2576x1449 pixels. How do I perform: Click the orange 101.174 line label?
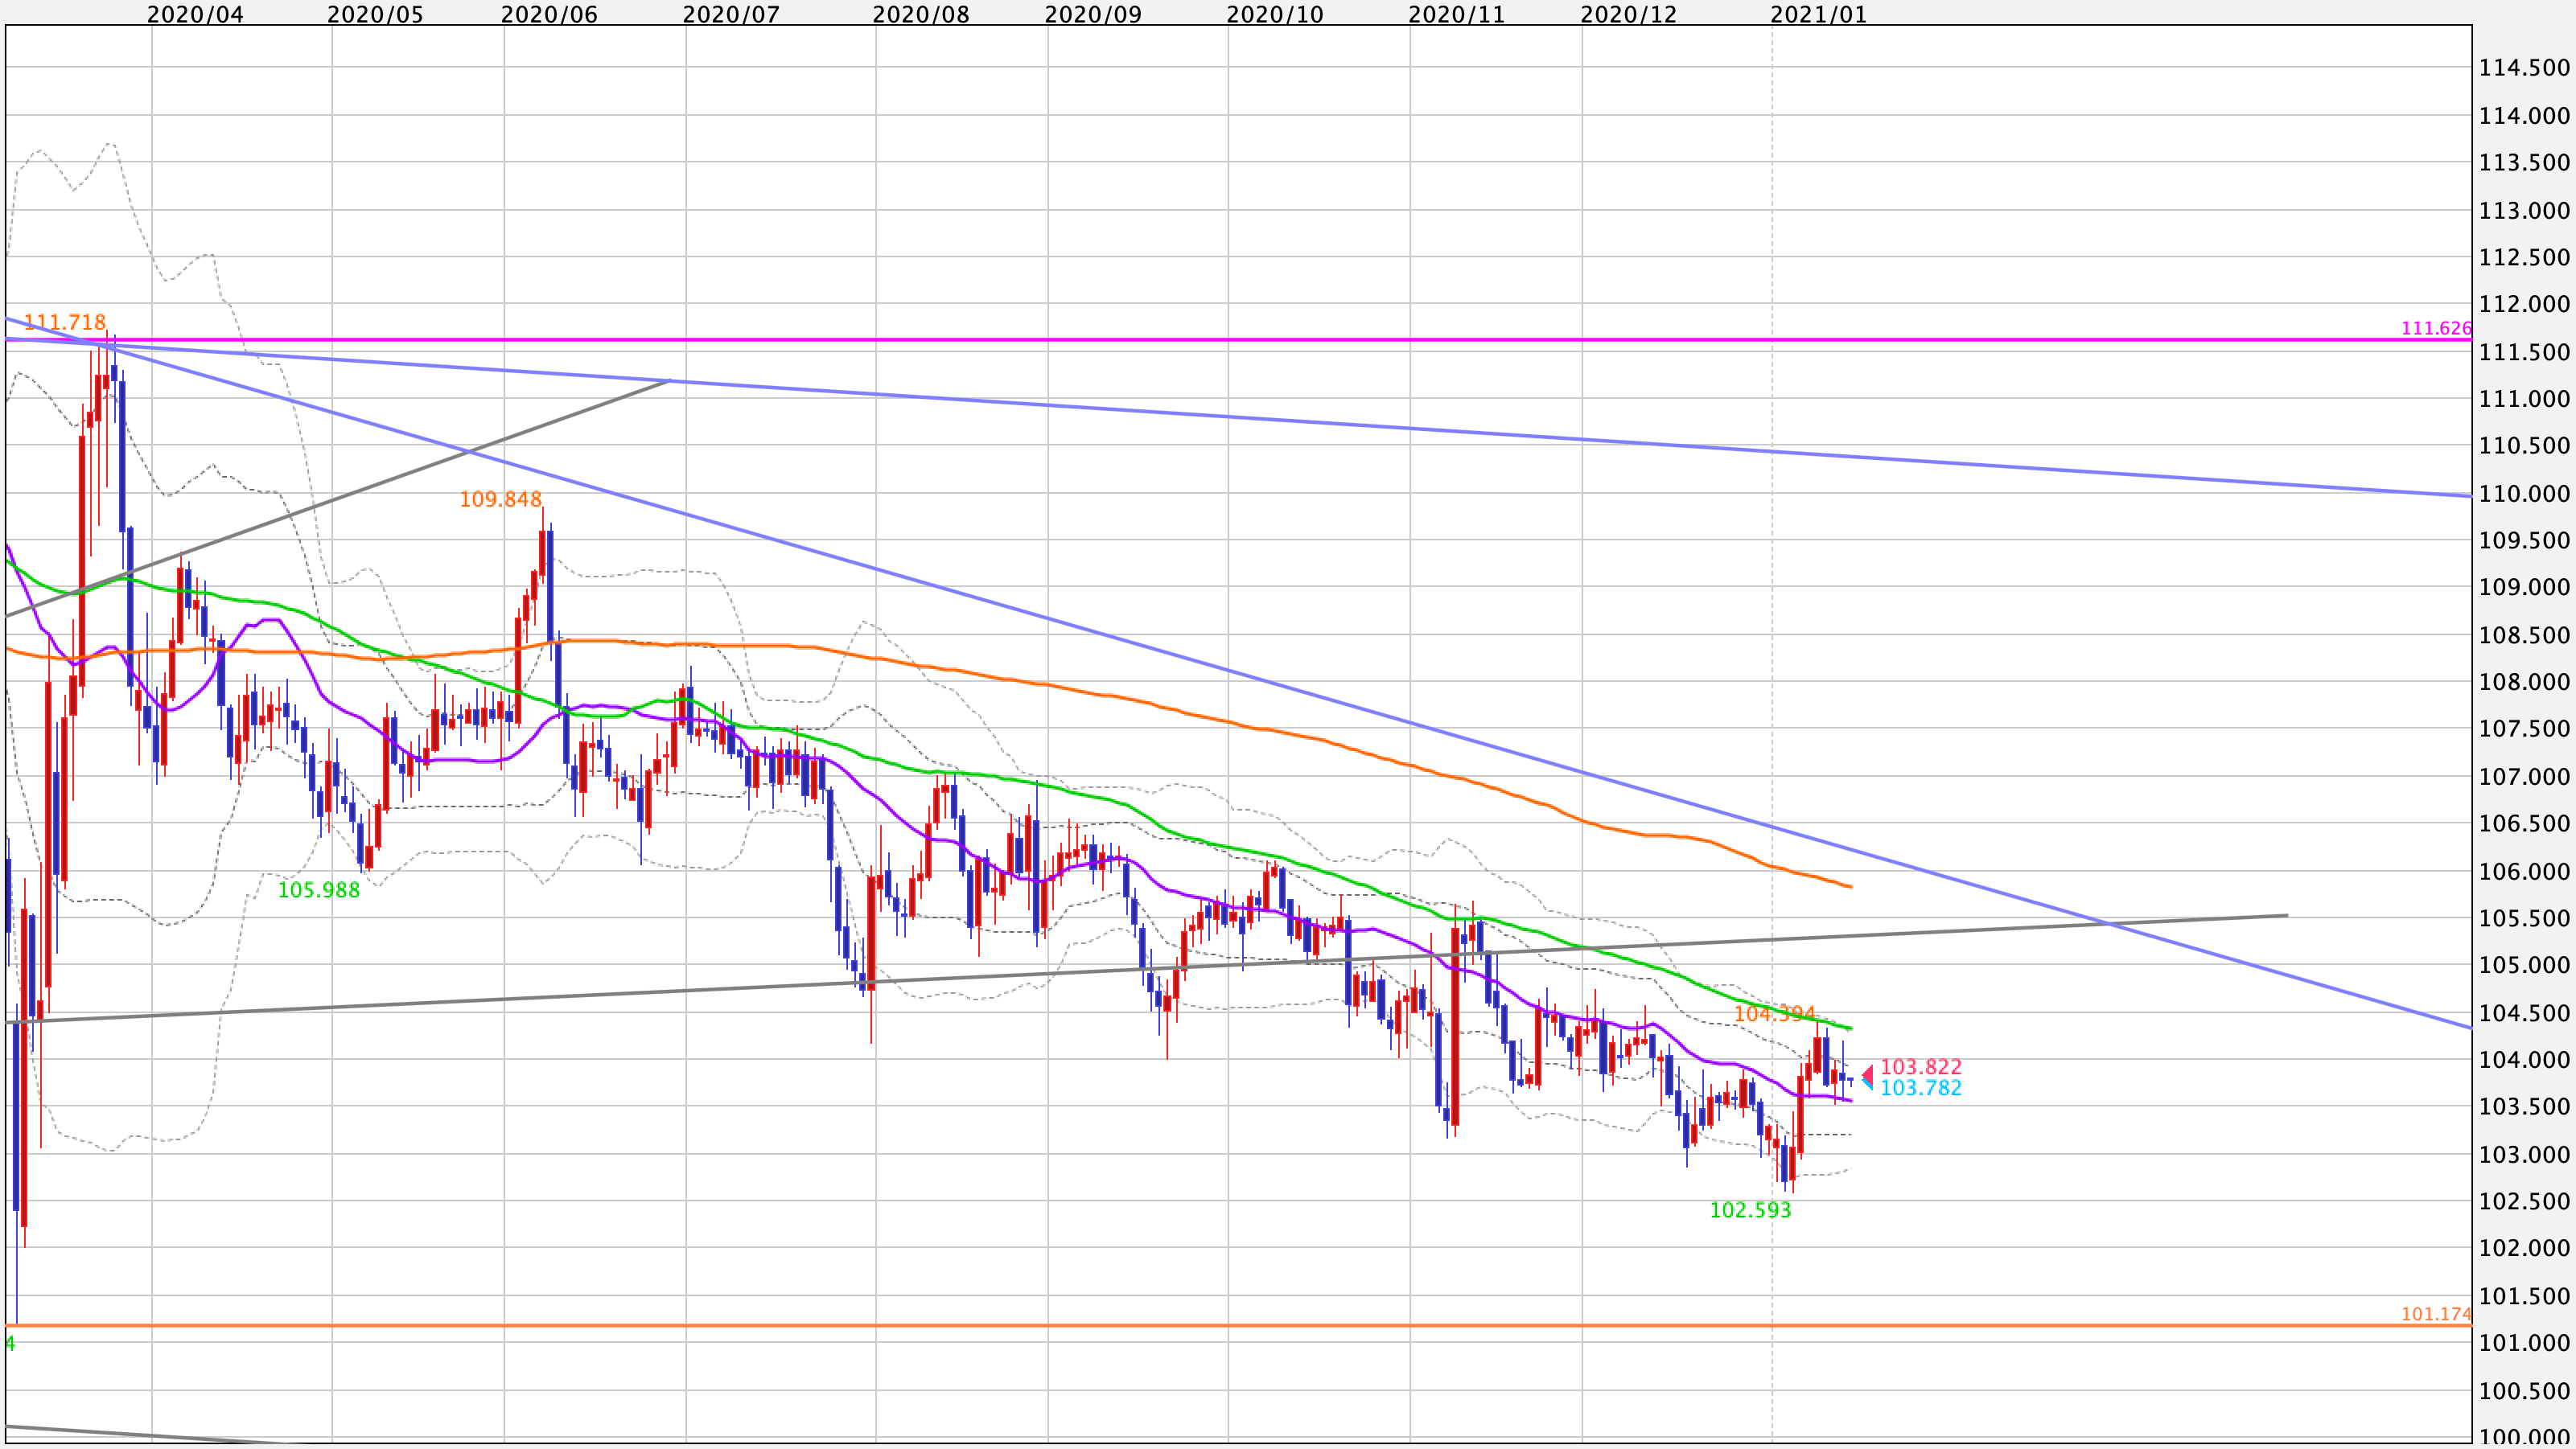tap(2436, 1313)
